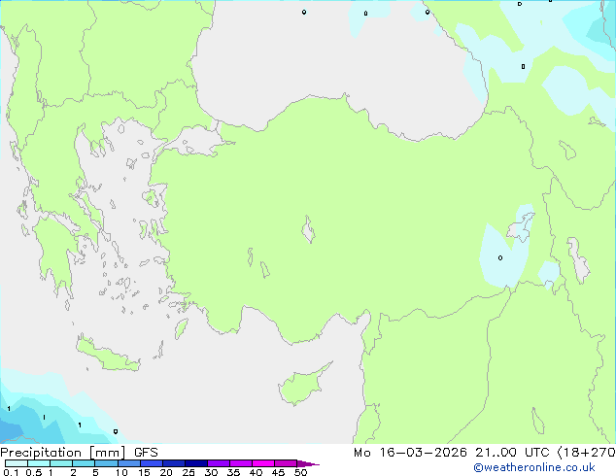This screenshot has width=616, height=476.
Task: Click the legend label '40'
Action: [x=256, y=472]
